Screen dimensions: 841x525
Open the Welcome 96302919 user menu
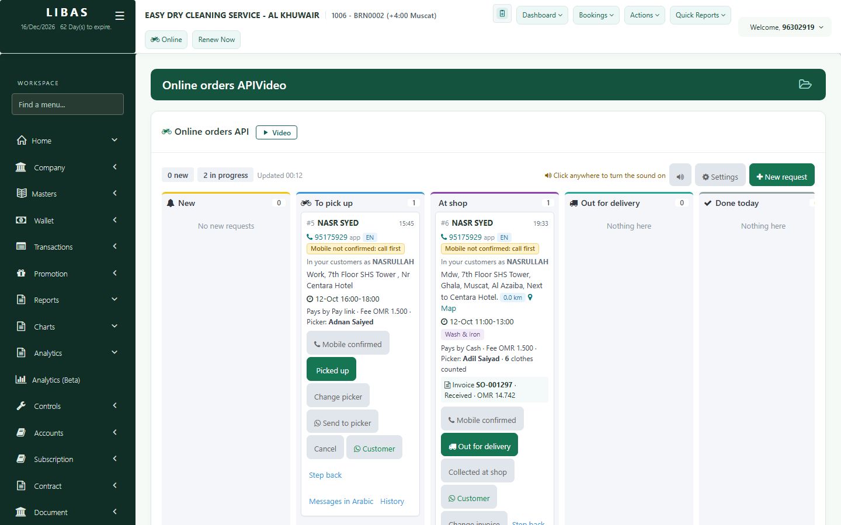tap(786, 27)
